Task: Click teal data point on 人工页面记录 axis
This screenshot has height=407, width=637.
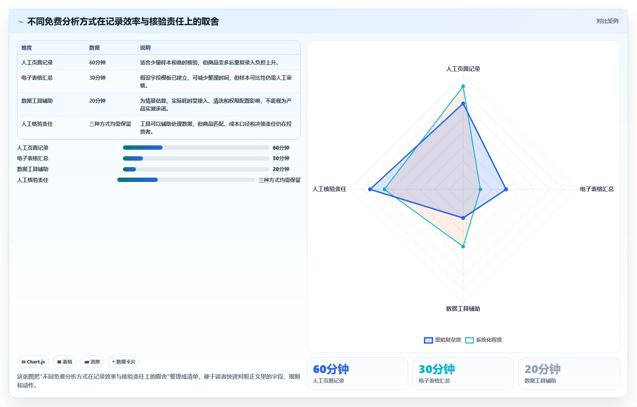Action: pos(463,86)
